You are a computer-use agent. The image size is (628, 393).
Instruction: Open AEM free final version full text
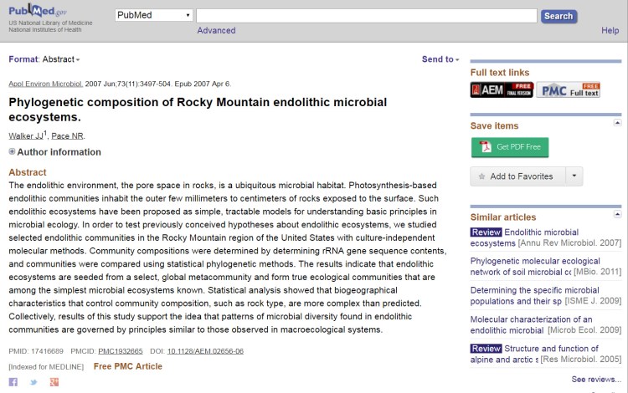tap(502, 90)
